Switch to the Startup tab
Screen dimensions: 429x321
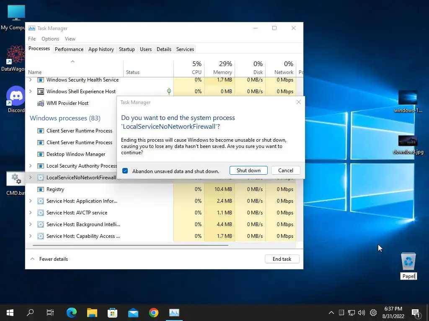coord(127,49)
